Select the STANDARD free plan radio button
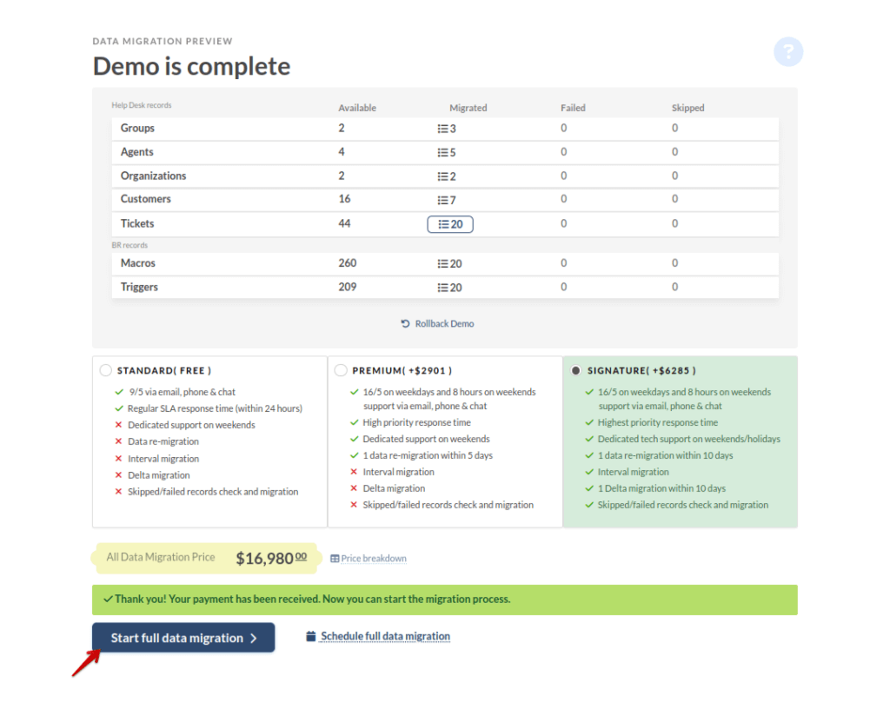The image size is (890, 709). 105,369
